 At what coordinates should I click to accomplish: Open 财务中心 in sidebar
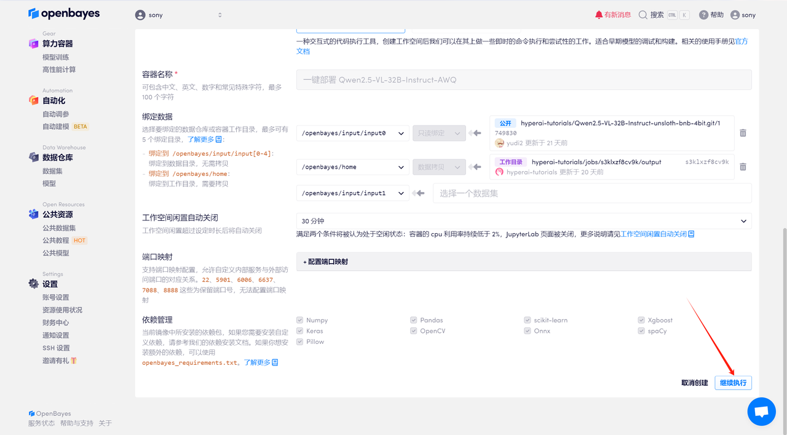coord(56,322)
